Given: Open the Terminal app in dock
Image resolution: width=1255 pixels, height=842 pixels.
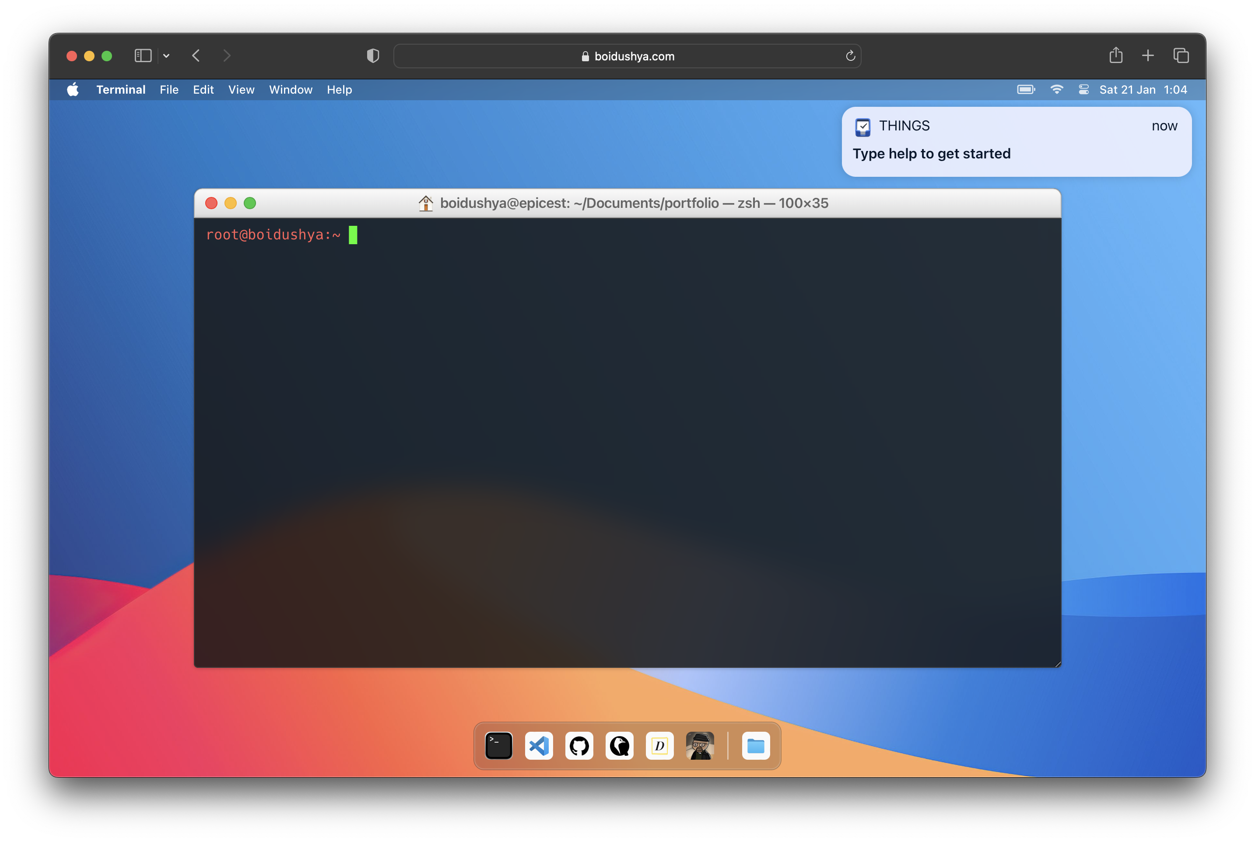Looking at the screenshot, I should 499,746.
